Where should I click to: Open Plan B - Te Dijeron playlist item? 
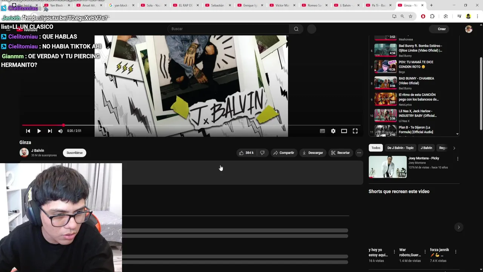tap(413, 131)
